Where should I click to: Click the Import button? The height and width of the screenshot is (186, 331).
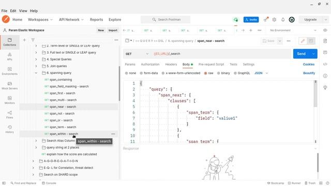[x=113, y=30]
